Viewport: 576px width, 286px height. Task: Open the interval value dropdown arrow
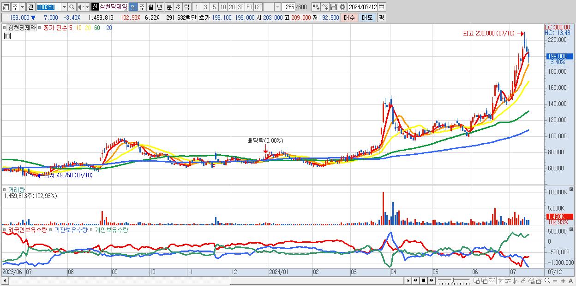tap(277, 7)
